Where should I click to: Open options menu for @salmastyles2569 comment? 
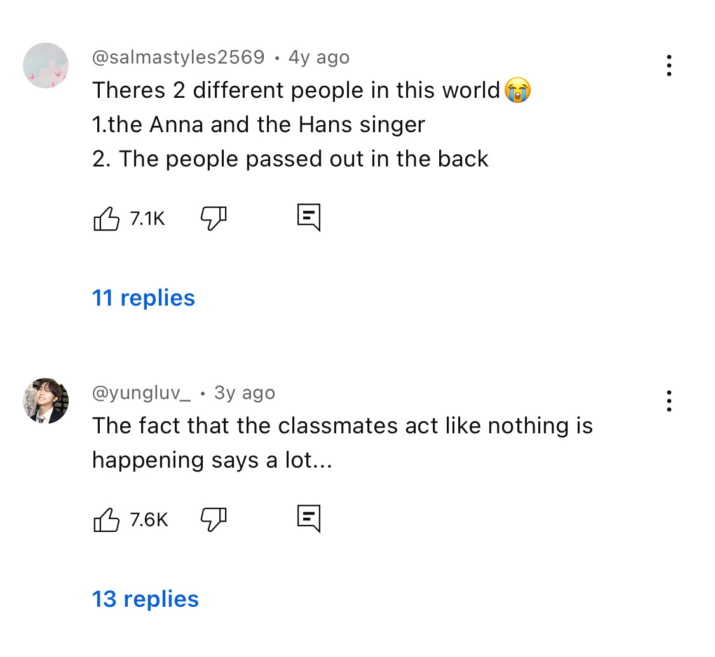pos(669,66)
